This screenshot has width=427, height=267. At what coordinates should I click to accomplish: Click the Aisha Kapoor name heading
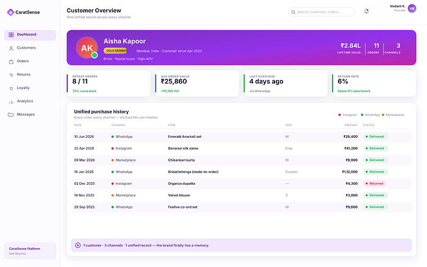coord(124,41)
